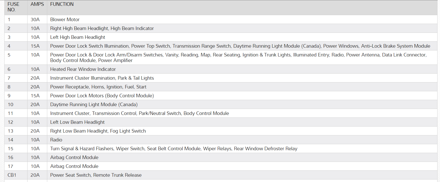Screen dimensions: 440x182
Task: Click the Heated Rear Window Indicator text
Action: (83, 69)
